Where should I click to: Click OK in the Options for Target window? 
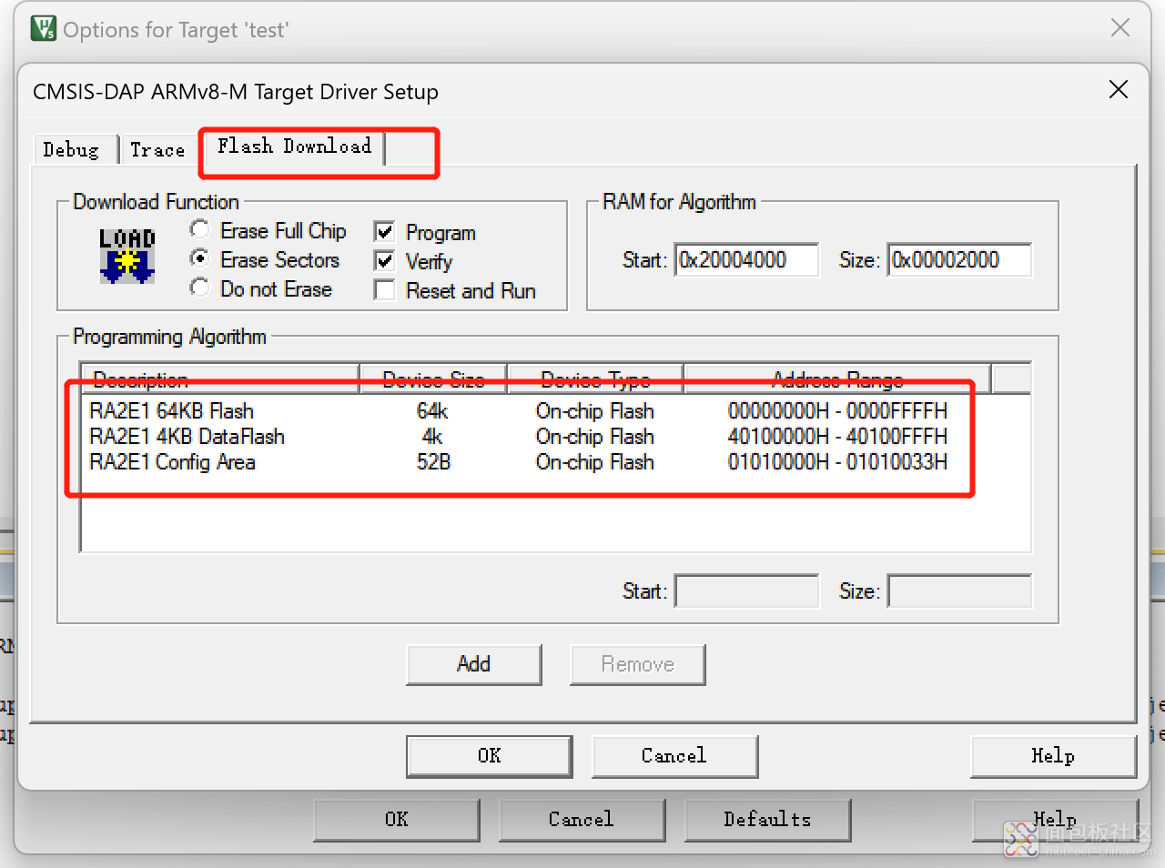(x=397, y=820)
